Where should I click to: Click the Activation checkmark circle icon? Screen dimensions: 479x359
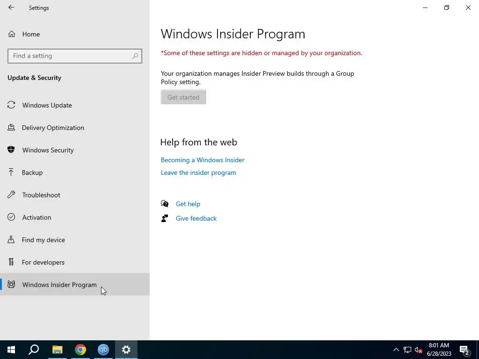point(11,217)
